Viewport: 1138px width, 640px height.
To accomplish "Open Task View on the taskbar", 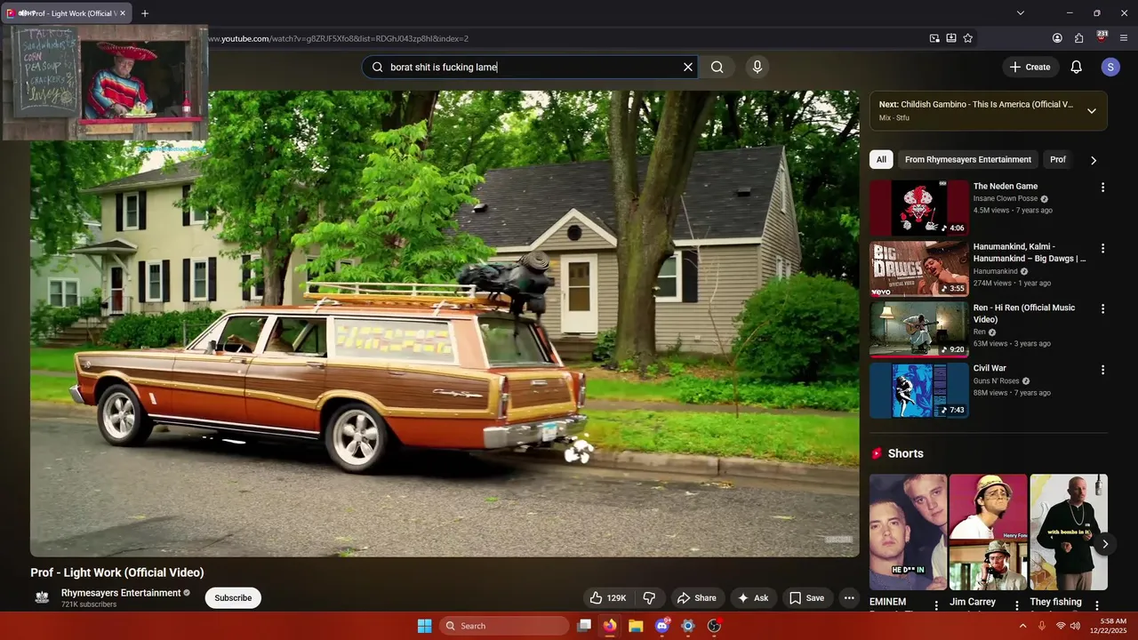I will (584, 626).
